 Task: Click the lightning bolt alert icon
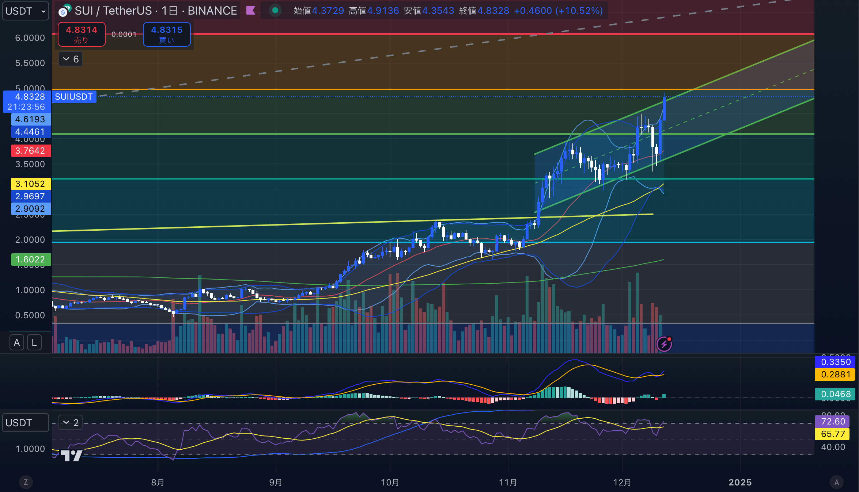[x=664, y=344]
